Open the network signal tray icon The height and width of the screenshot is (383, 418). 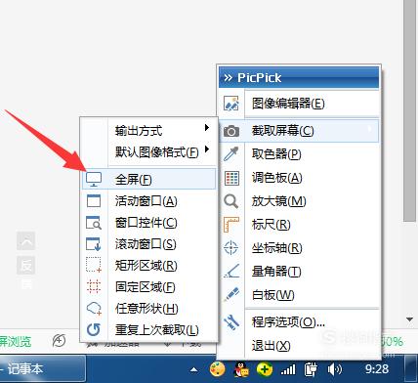point(288,369)
